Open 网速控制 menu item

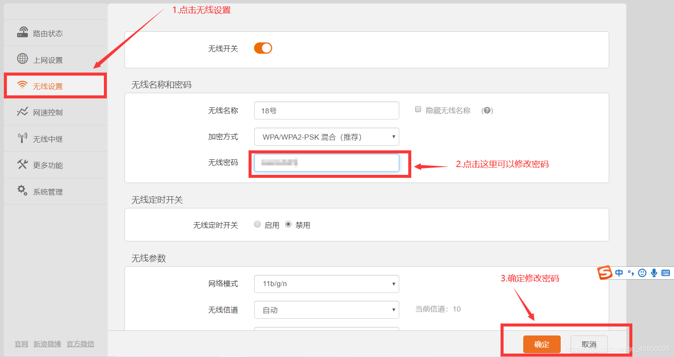(56, 112)
